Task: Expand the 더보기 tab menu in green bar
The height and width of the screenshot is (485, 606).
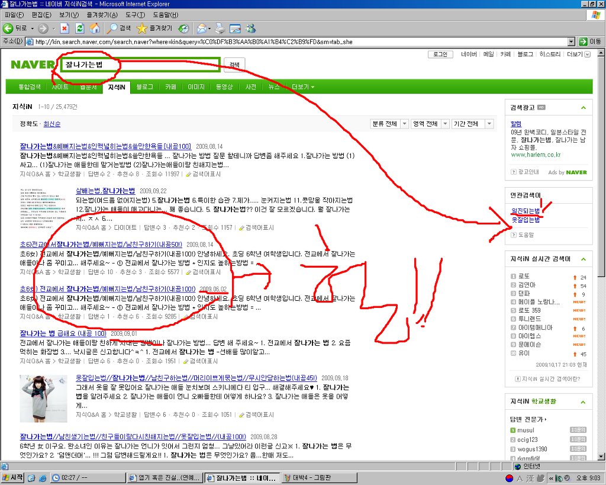Action: (x=302, y=87)
